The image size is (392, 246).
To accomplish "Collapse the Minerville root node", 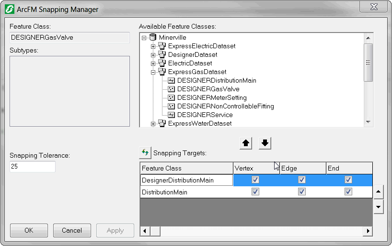I will click(144, 38).
